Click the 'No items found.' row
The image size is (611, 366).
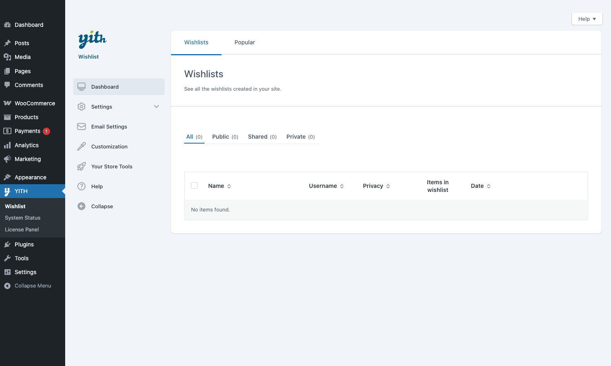click(386, 210)
